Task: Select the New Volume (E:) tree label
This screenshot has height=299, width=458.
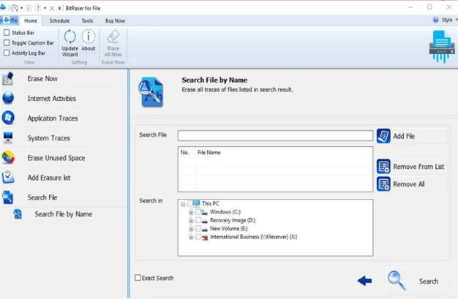Action: click(x=229, y=228)
